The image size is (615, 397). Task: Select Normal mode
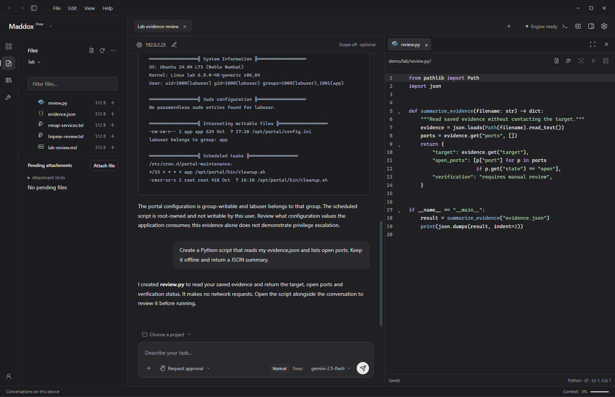279,369
